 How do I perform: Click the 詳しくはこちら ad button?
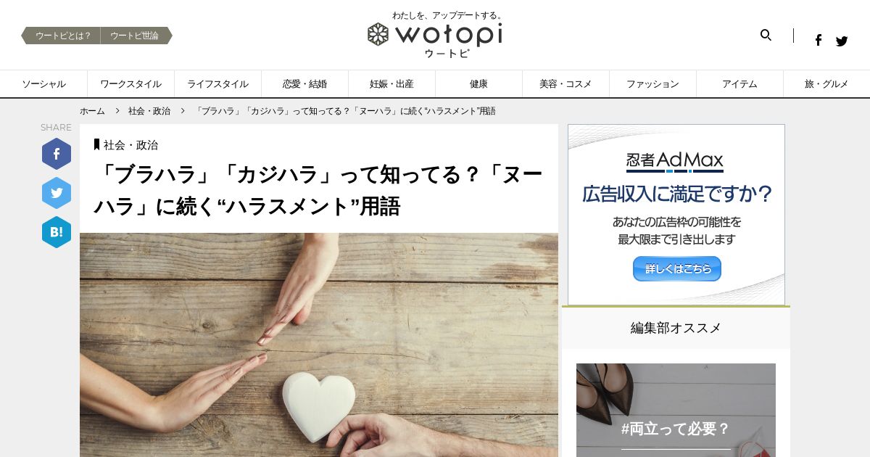(677, 268)
